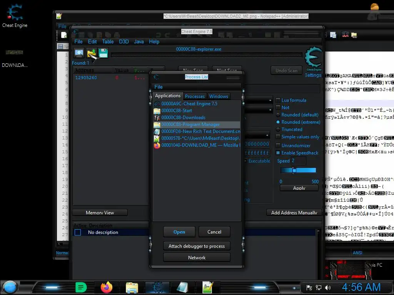Click the Open Cheat Table folder icon
The height and width of the screenshot is (295, 394).
click(x=92, y=53)
